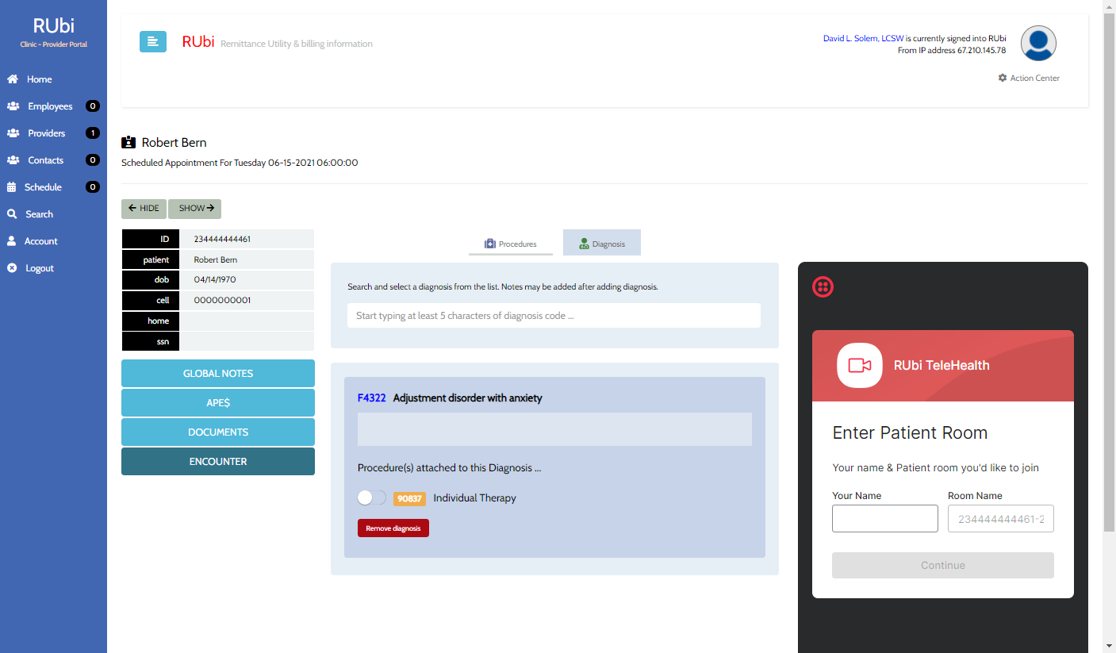The height and width of the screenshot is (653, 1116).
Task: Expand patient panel with SHOW button
Action: 195,209
